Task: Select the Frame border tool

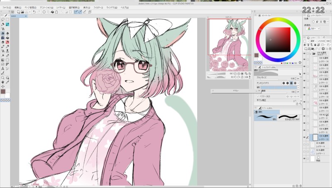Action: click(x=3, y=64)
